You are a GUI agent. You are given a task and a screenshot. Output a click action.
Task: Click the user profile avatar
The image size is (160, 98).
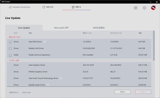(153, 8)
